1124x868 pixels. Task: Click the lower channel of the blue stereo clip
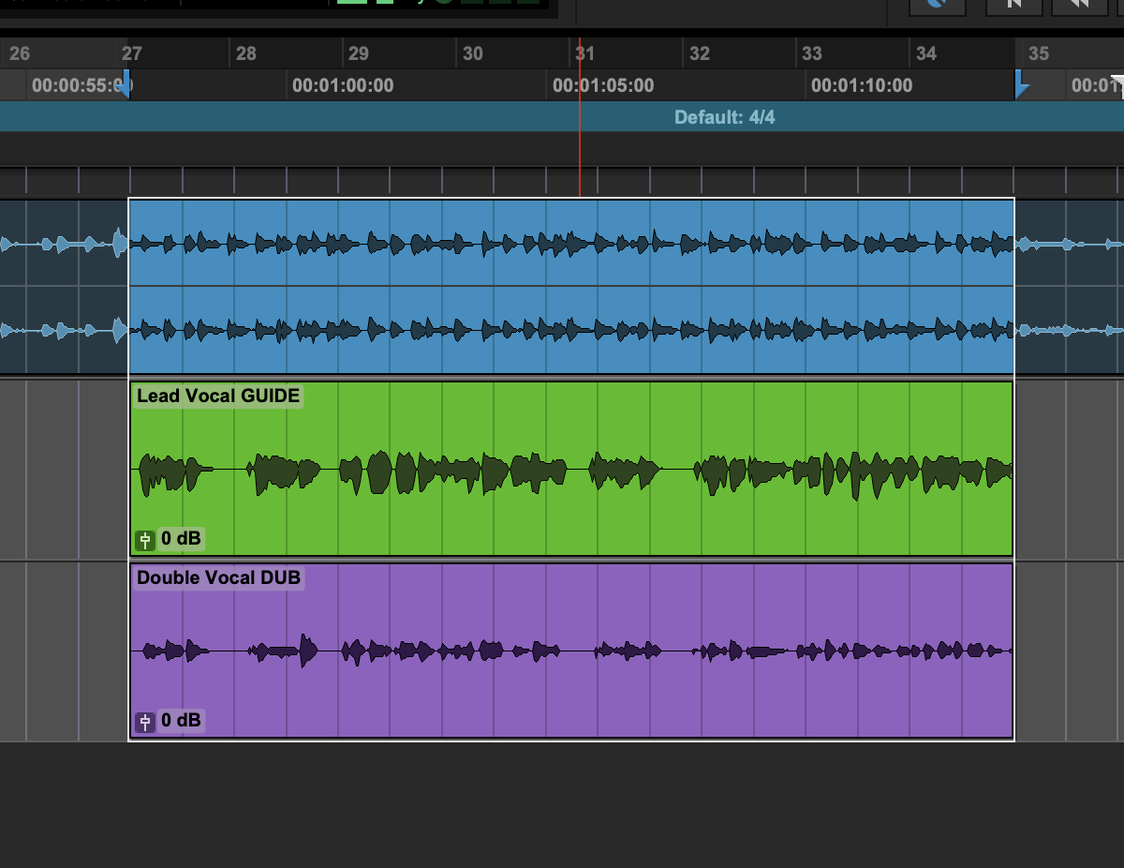click(571, 330)
